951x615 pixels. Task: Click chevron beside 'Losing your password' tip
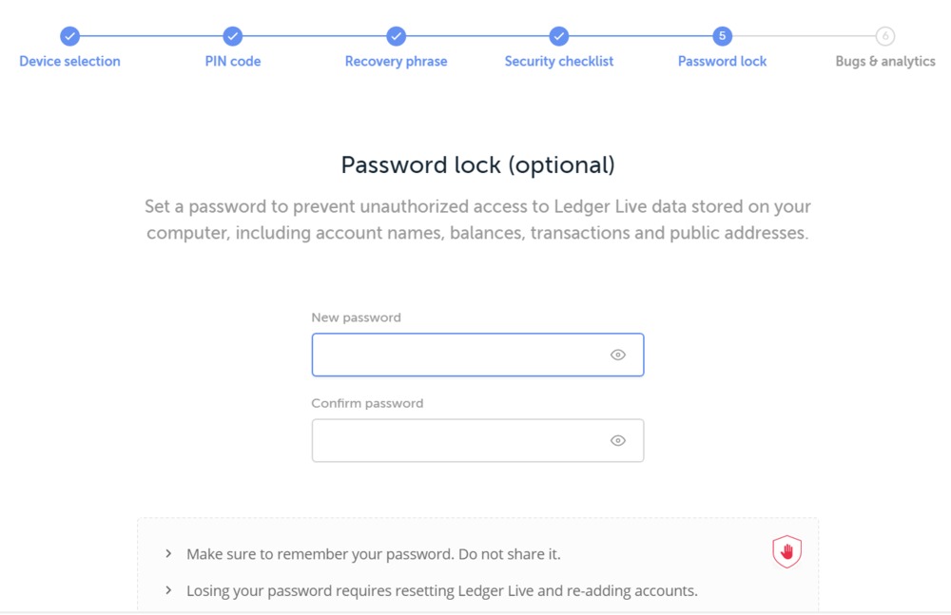(x=168, y=590)
